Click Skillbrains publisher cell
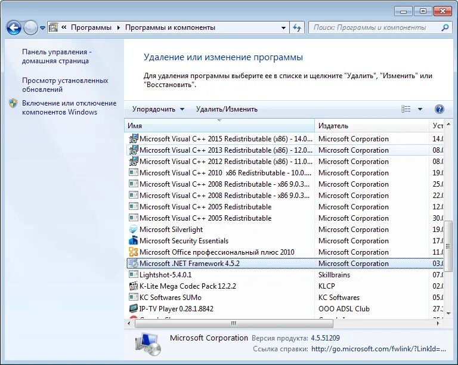 coord(334,275)
